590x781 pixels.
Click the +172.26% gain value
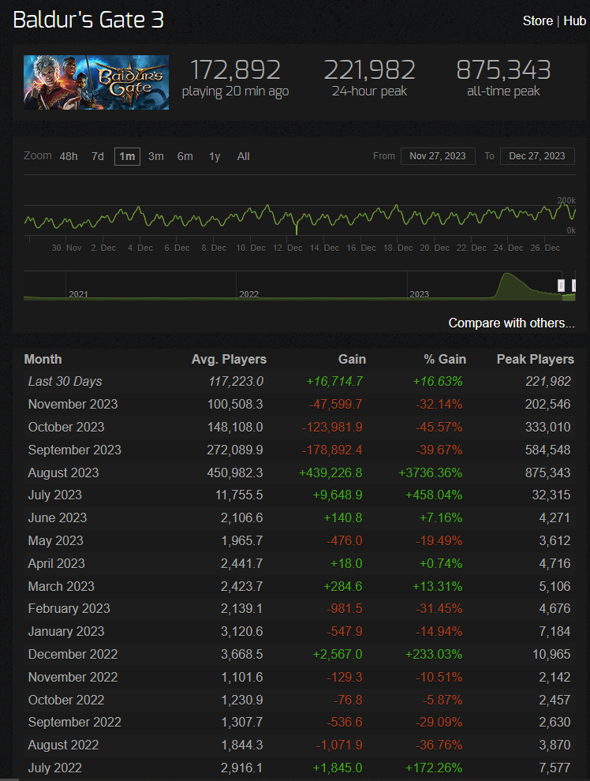click(434, 768)
